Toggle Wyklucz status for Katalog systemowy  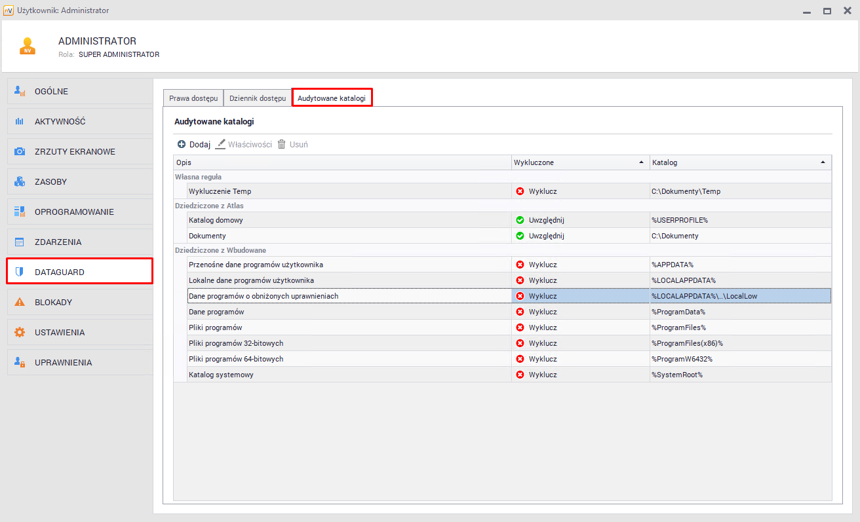520,375
